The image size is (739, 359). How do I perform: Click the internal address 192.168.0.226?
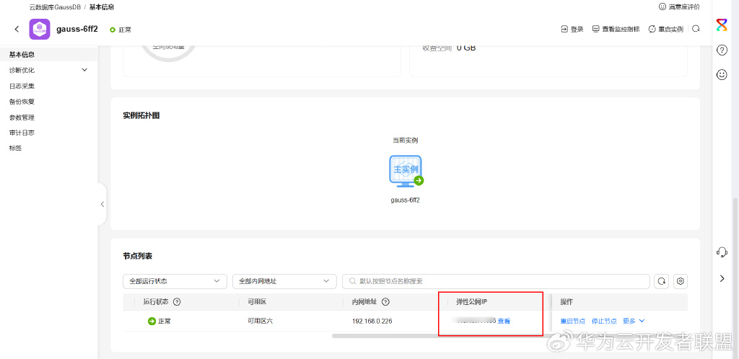(372, 322)
